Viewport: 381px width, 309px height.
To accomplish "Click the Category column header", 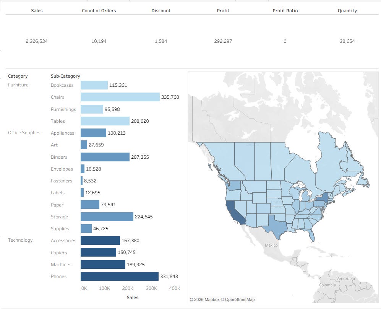I will coord(18,76).
